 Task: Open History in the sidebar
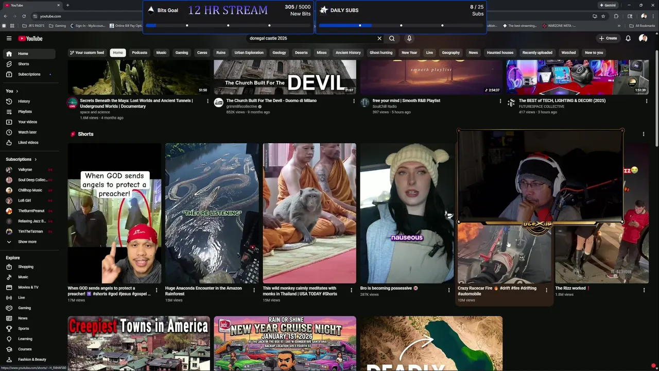point(29,102)
